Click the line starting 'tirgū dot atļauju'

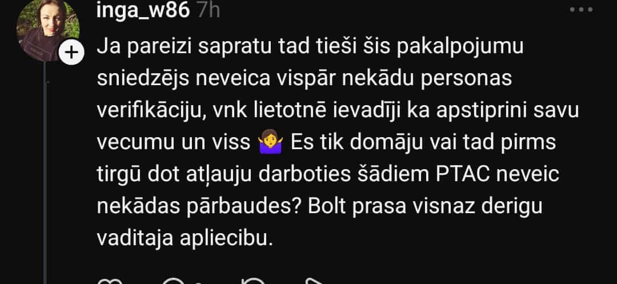click(x=328, y=175)
